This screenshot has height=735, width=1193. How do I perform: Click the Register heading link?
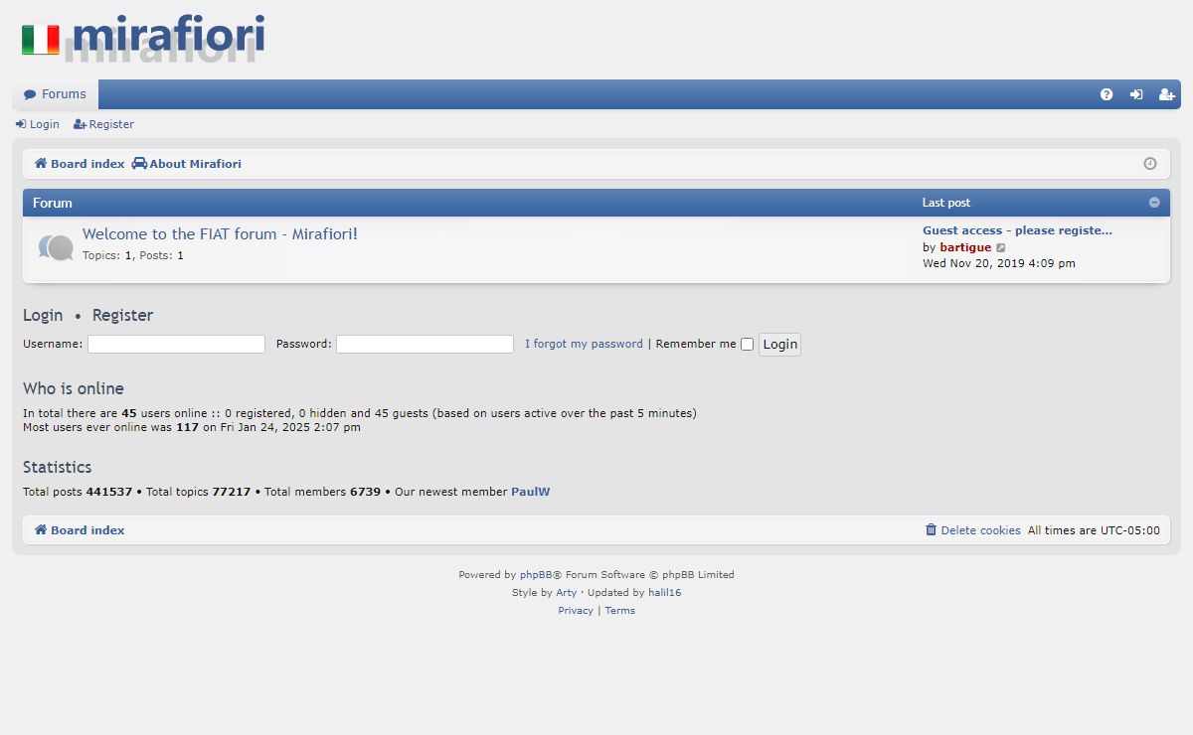pos(122,315)
